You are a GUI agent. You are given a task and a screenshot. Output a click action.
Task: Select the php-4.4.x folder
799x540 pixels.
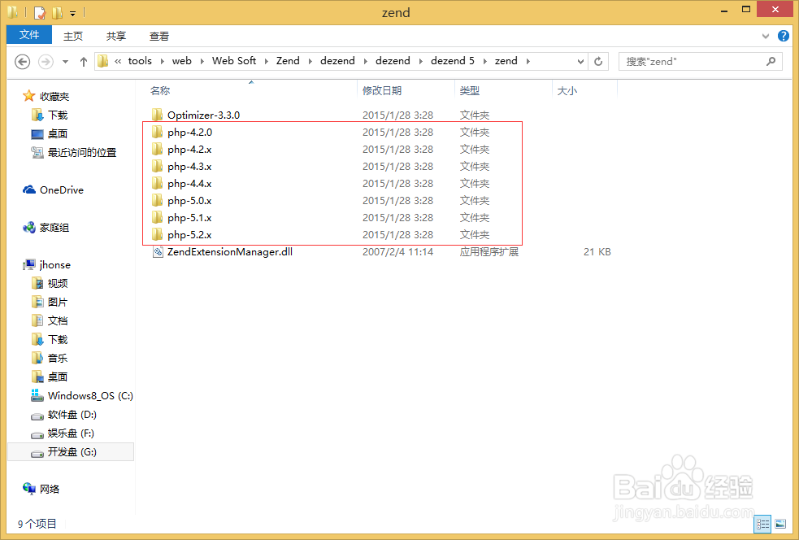(189, 184)
